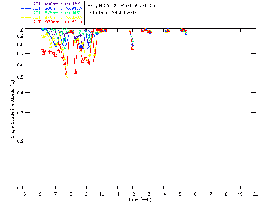Image resolution: width=263 pixels, height=210 pixels.
Task: Click the AOT 1020nm legend entry
Action: 52,22
